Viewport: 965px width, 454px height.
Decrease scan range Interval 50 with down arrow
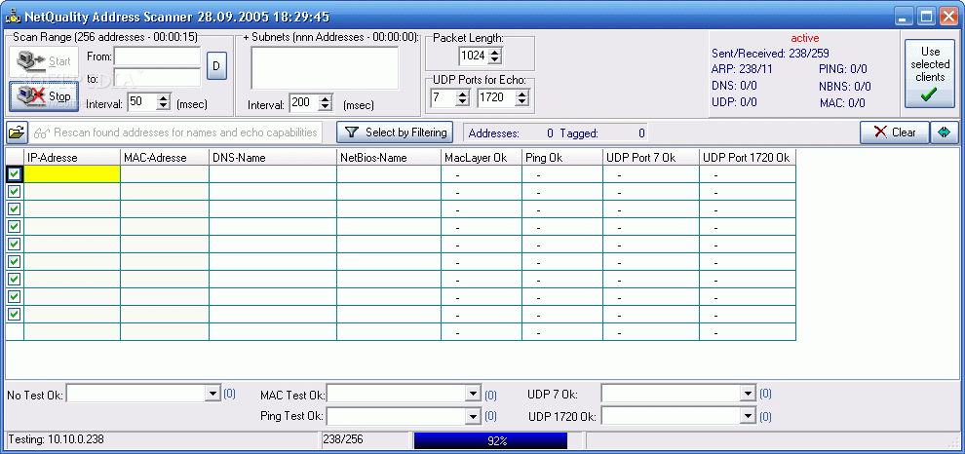pyautogui.click(x=163, y=106)
